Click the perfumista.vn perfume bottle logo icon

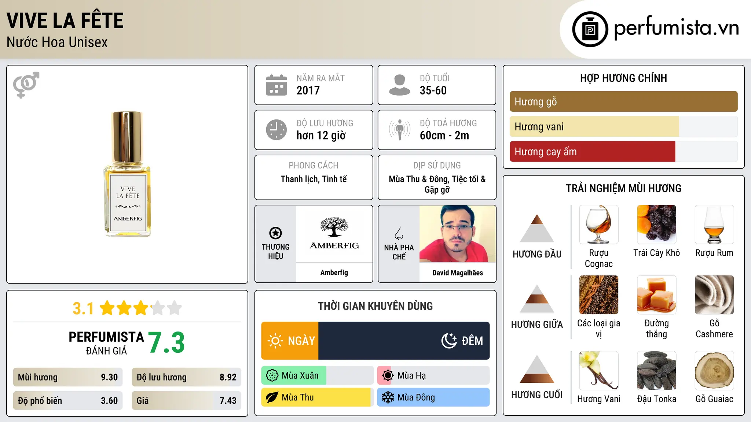click(x=590, y=29)
